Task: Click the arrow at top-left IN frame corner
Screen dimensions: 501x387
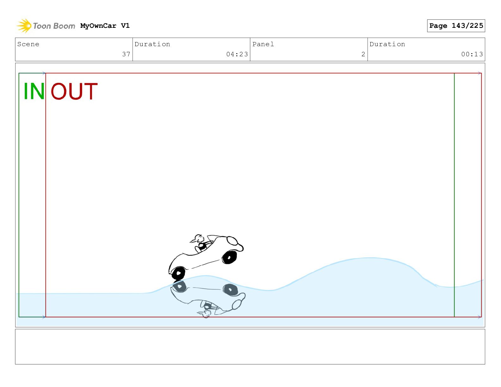Action: pyautogui.click(x=44, y=73)
